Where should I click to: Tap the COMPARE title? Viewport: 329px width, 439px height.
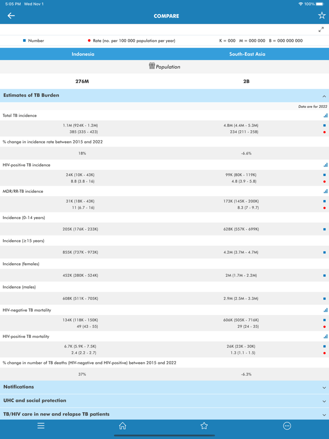point(166,16)
